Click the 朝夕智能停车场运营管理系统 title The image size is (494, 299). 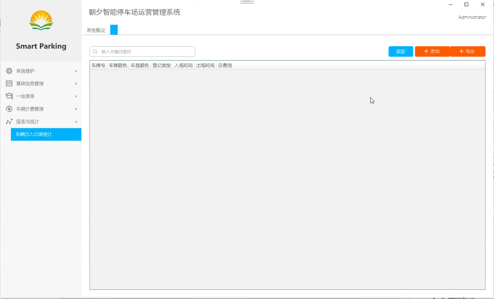point(135,12)
